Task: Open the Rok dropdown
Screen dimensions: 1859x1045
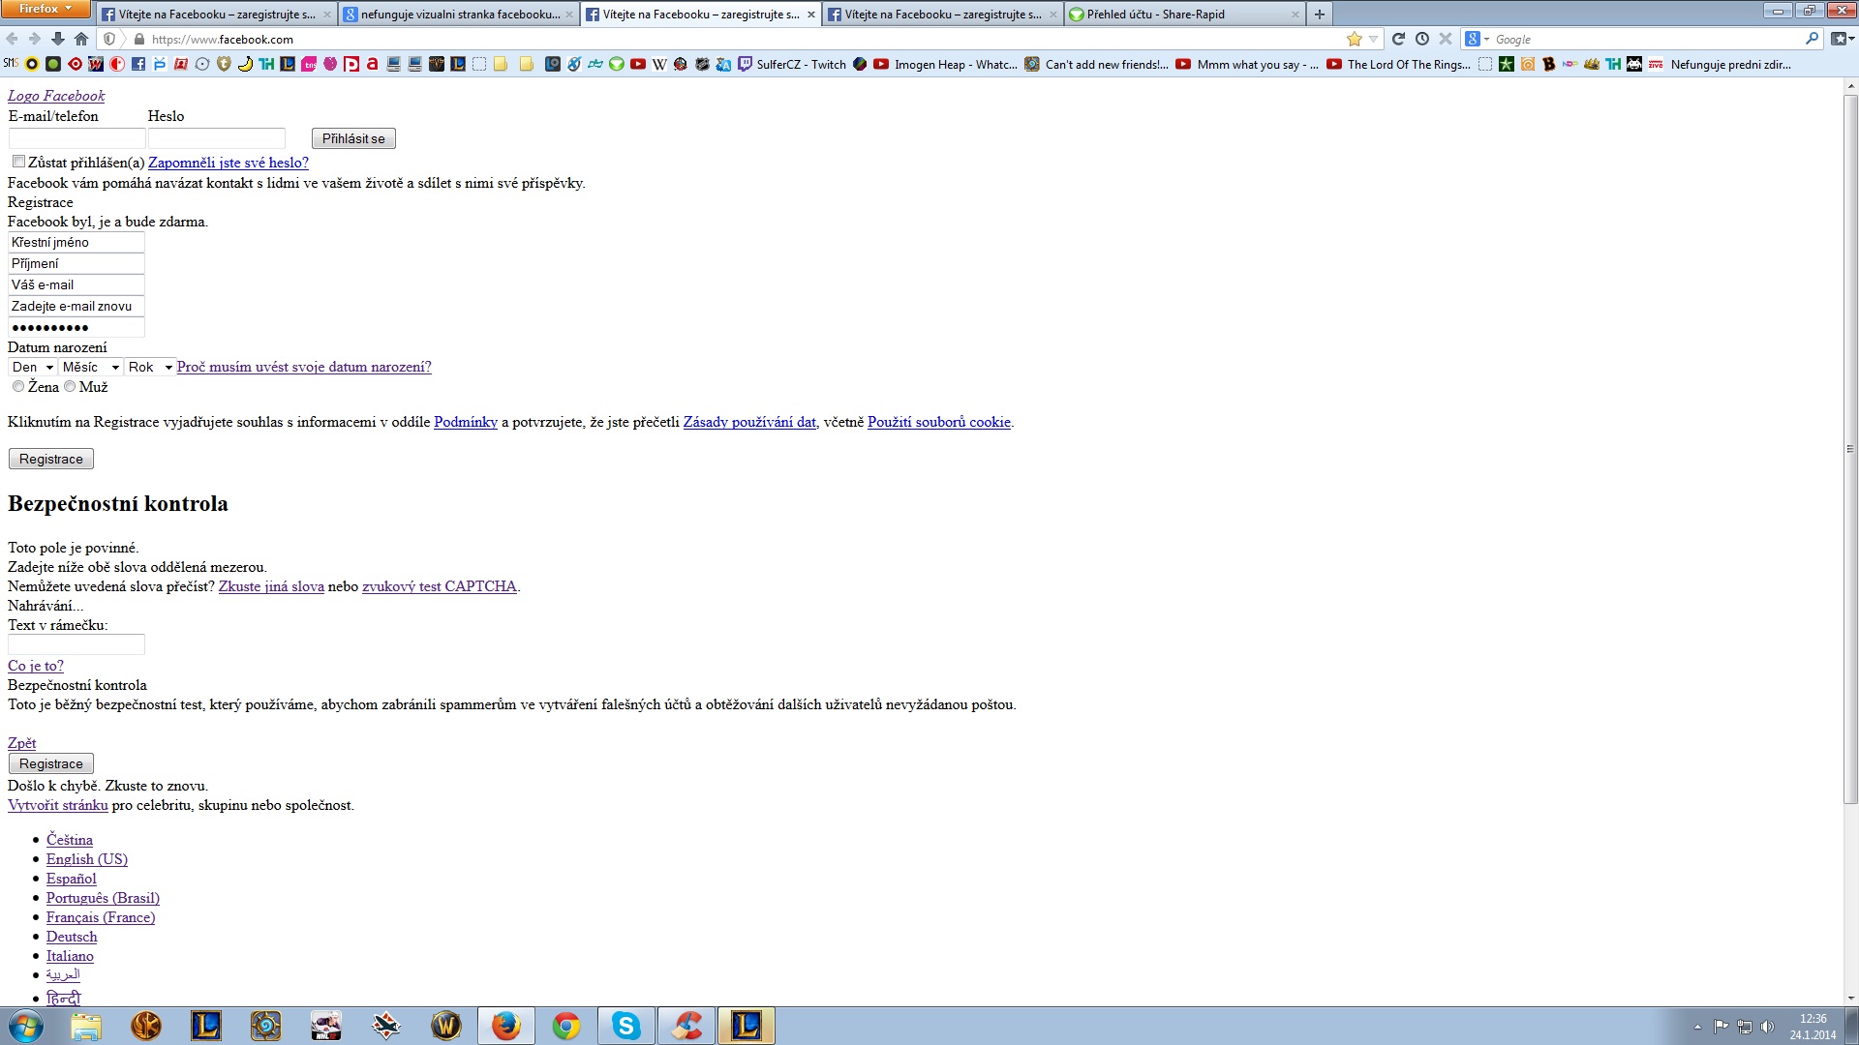Action: (150, 367)
